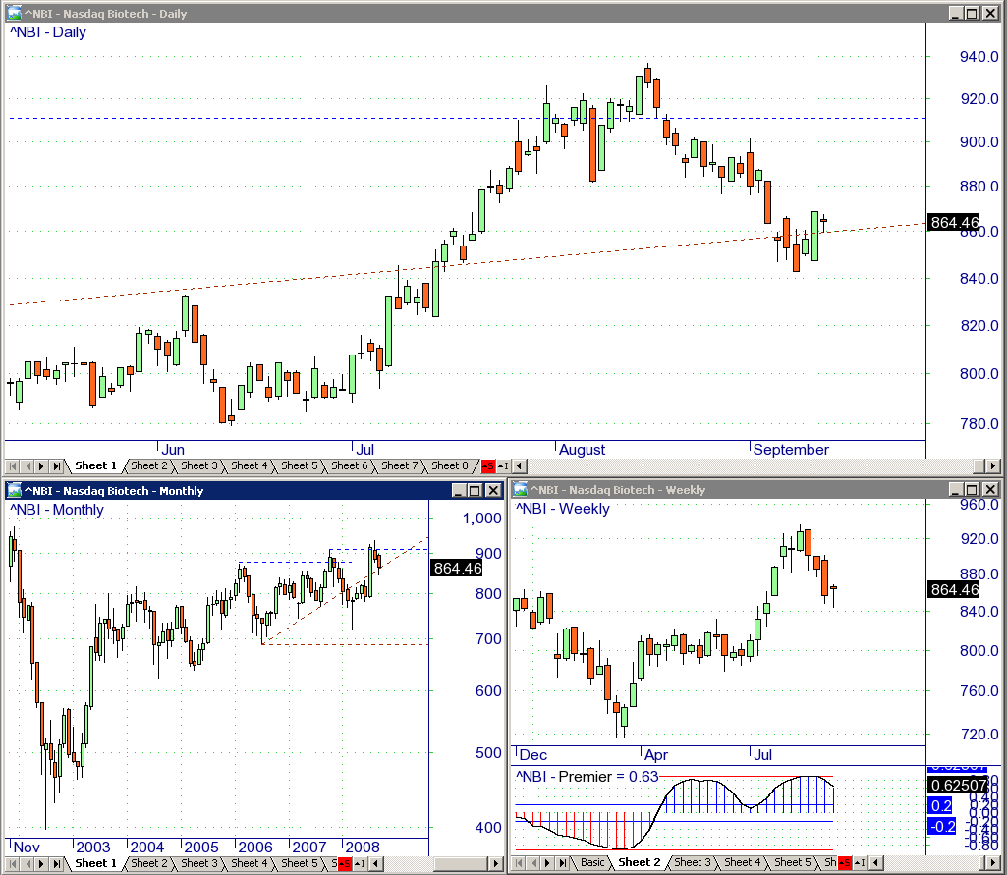Click the '^NBI - Monthly' chart title

57,510
